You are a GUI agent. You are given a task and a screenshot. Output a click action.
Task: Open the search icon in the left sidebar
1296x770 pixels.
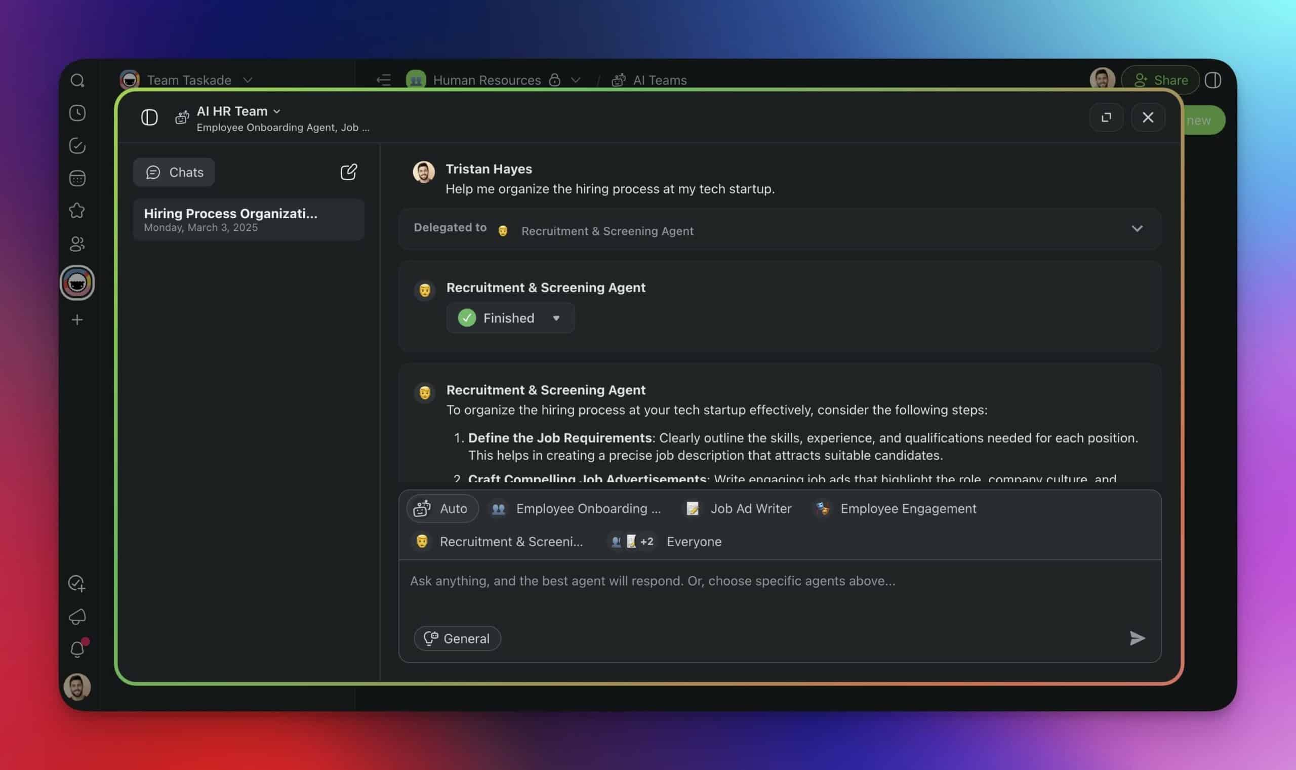77,79
